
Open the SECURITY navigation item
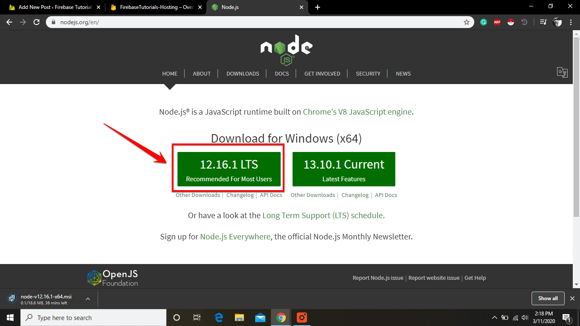point(368,73)
